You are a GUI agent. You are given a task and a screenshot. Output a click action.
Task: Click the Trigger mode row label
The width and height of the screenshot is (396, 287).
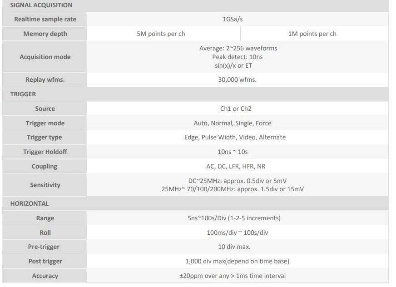[x=45, y=123]
